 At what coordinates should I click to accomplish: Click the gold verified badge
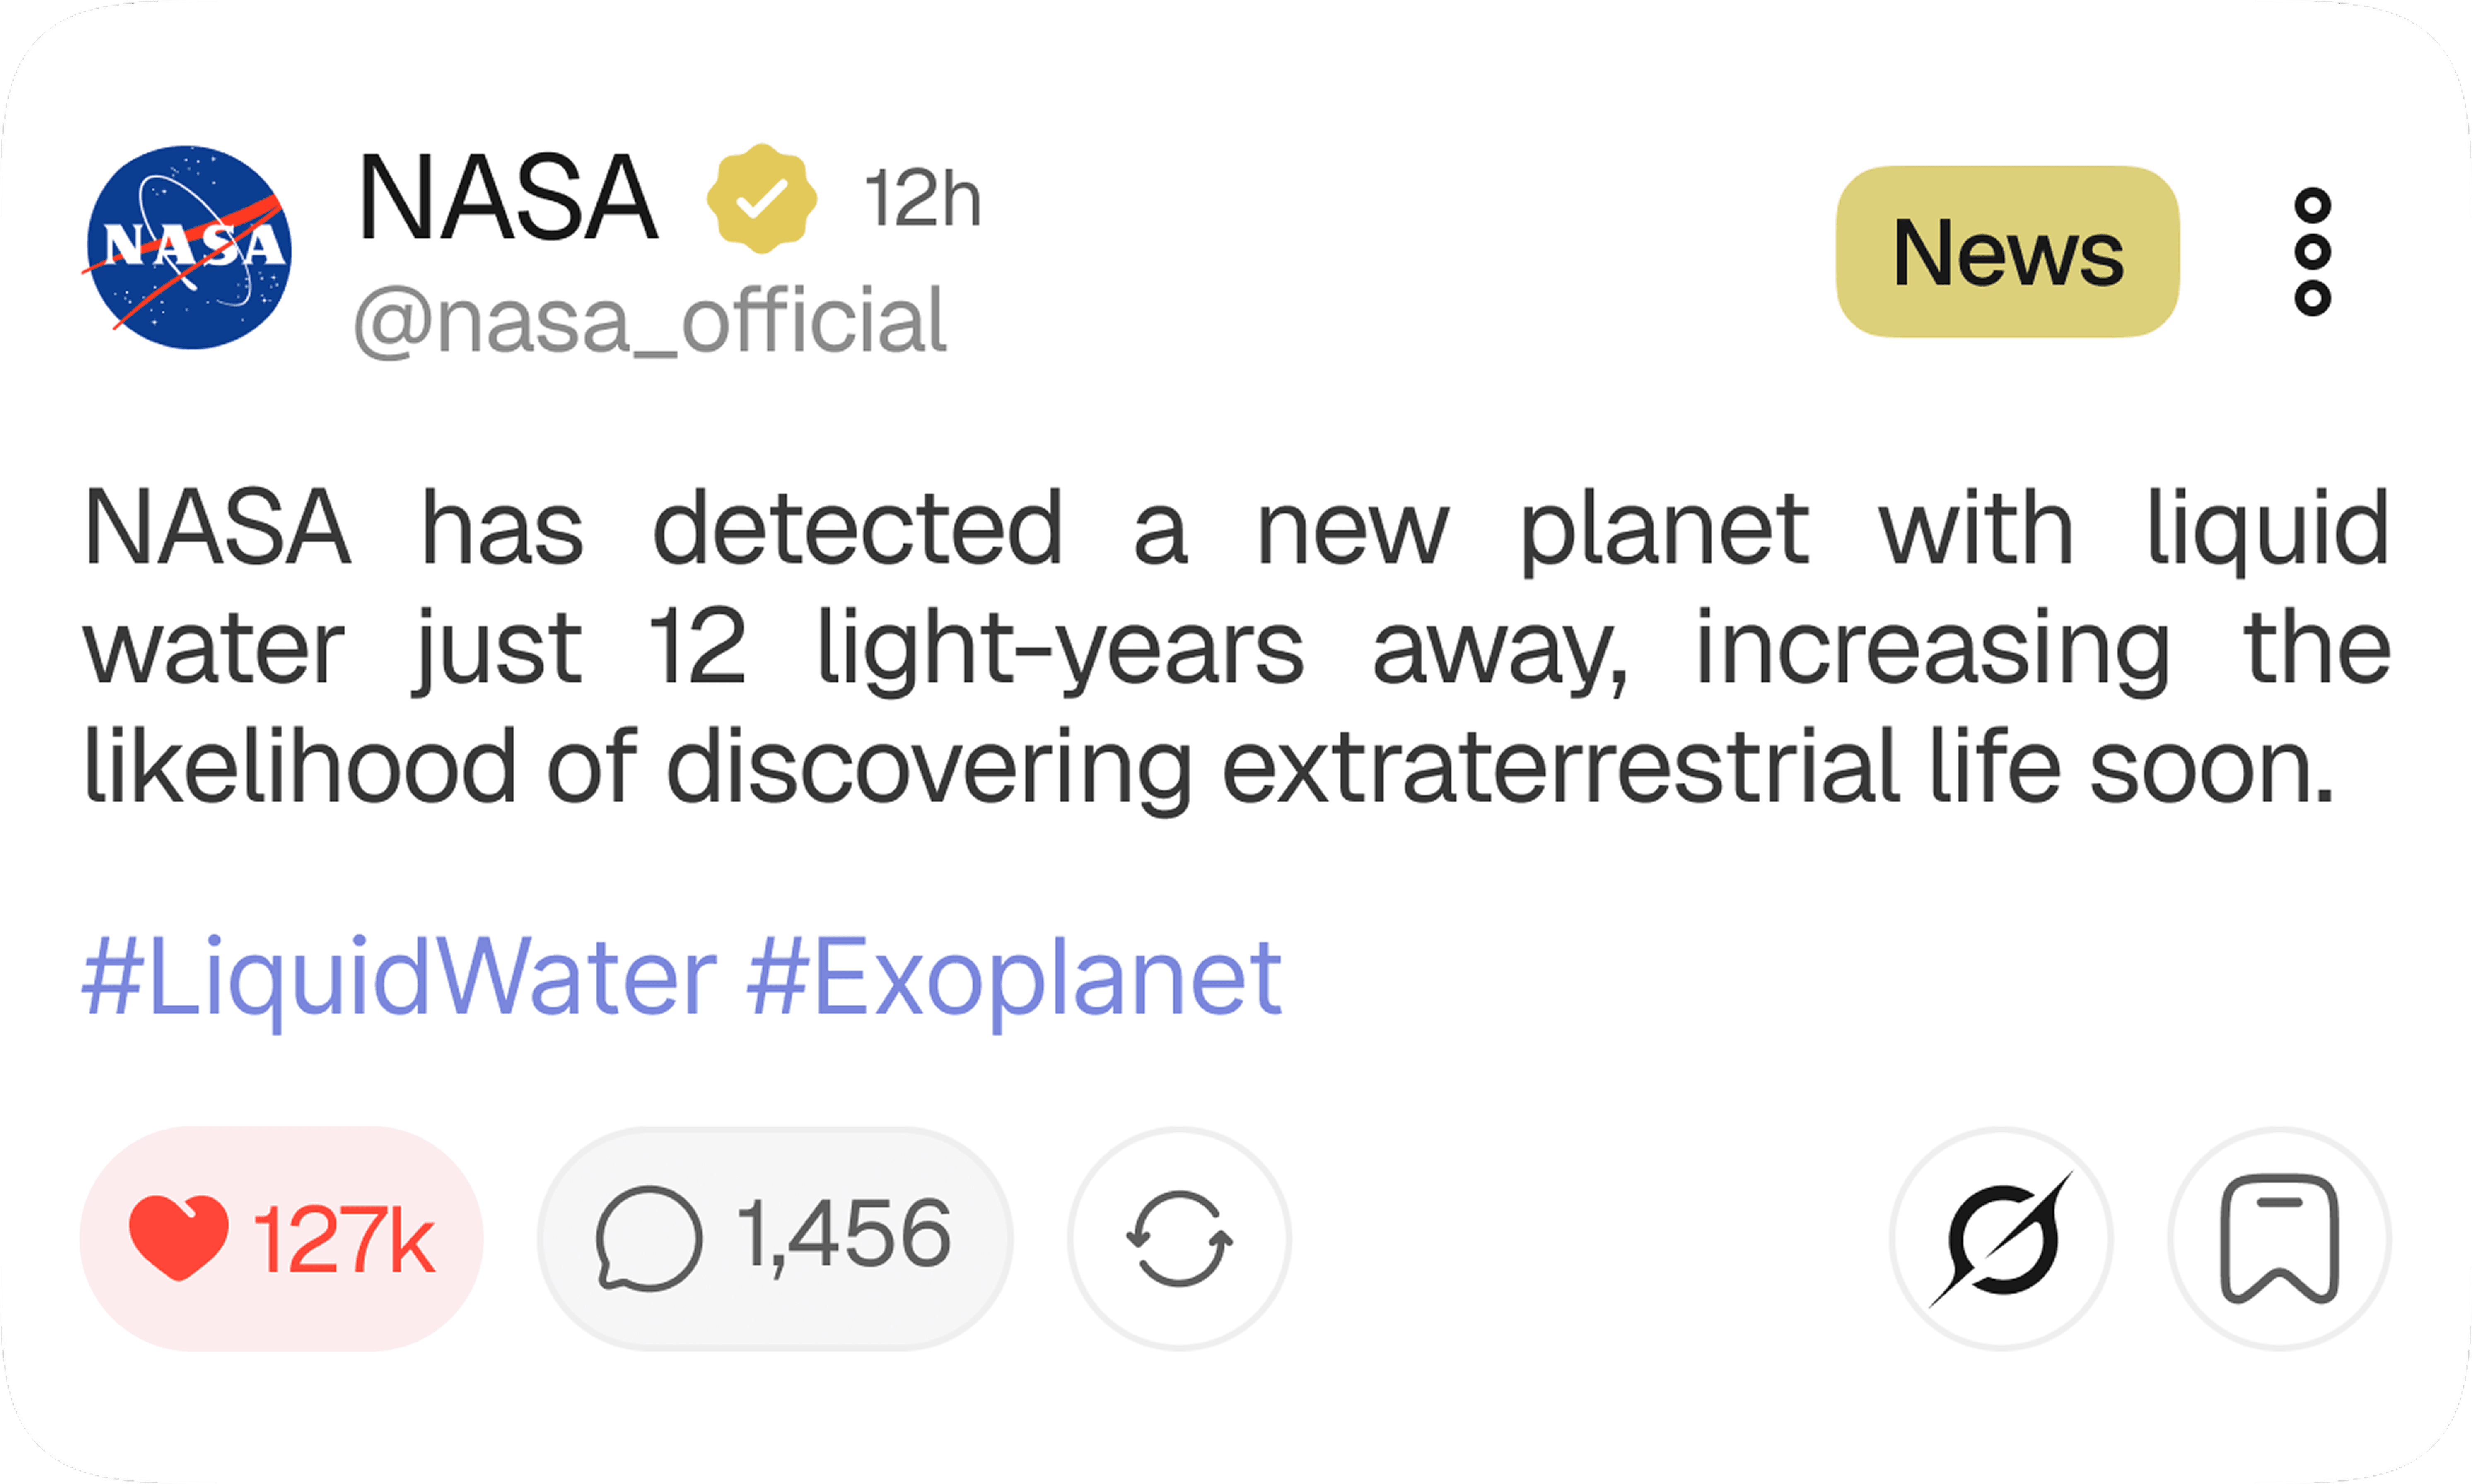coord(761,198)
